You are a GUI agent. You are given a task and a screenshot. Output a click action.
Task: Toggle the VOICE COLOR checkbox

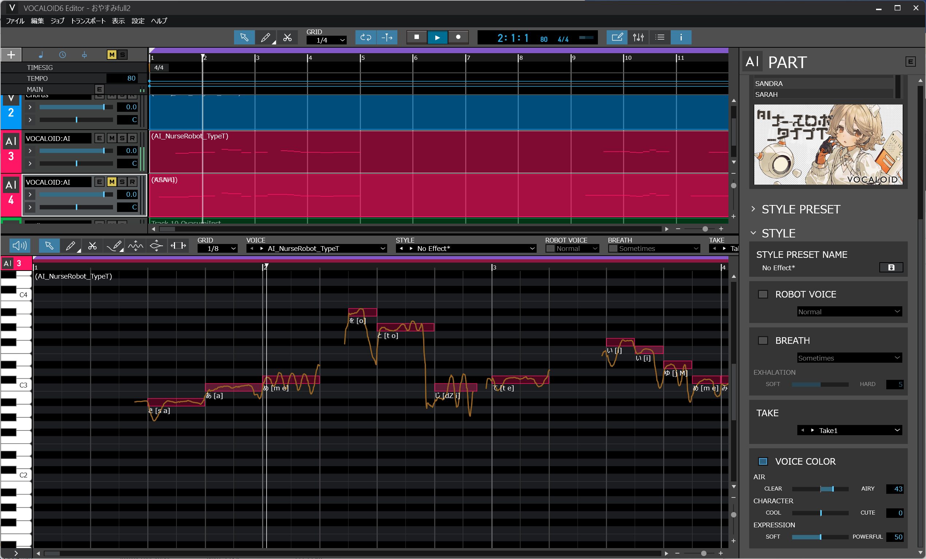(x=763, y=461)
